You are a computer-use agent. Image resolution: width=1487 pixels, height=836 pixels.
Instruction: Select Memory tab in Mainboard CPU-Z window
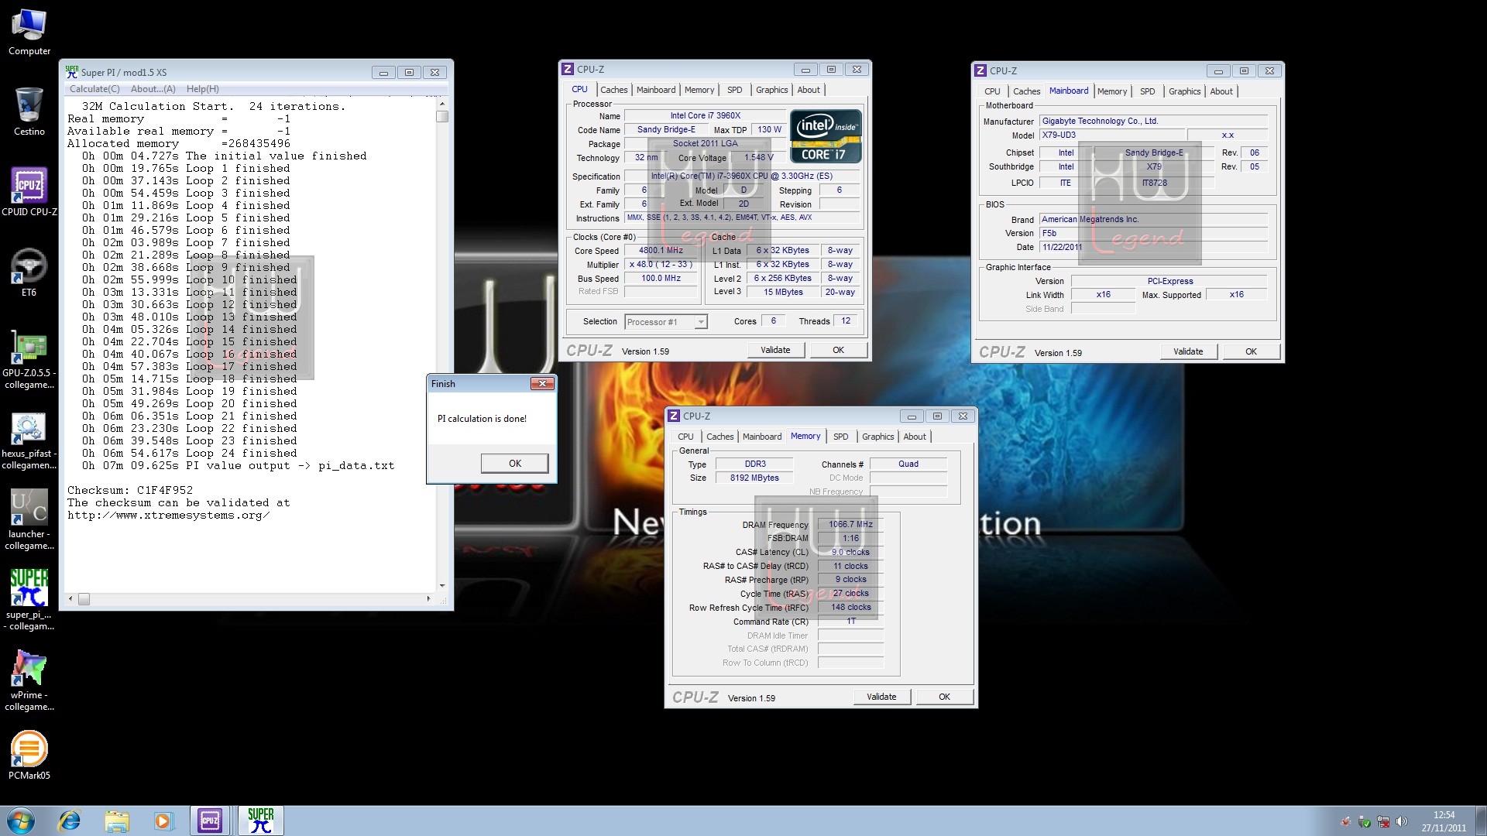[x=1111, y=91]
